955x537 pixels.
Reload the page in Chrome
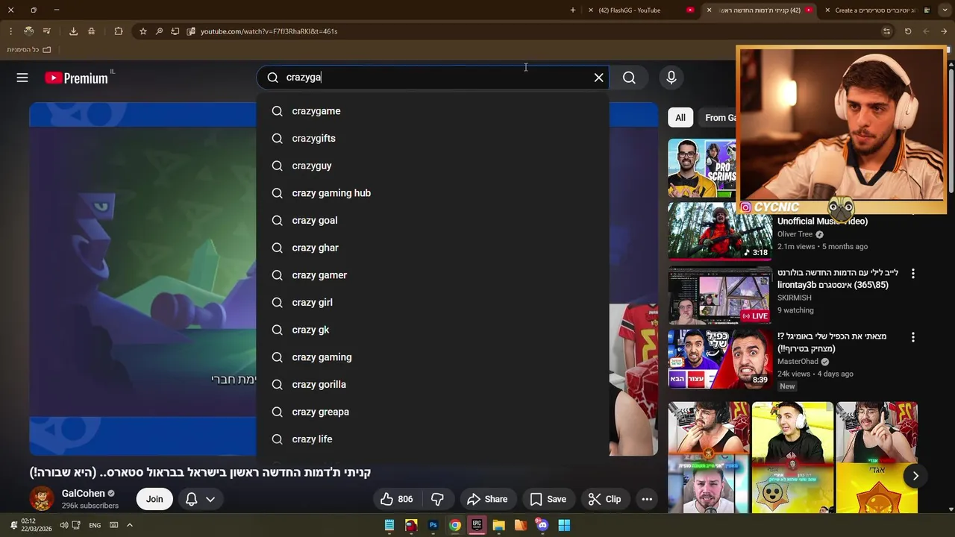click(908, 31)
